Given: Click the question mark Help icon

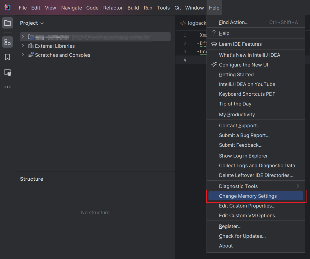Looking at the screenshot, I should click(x=214, y=33).
